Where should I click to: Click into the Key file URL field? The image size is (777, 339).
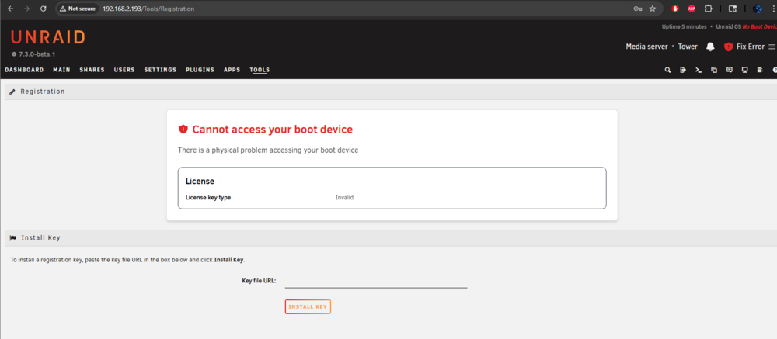pyautogui.click(x=376, y=281)
